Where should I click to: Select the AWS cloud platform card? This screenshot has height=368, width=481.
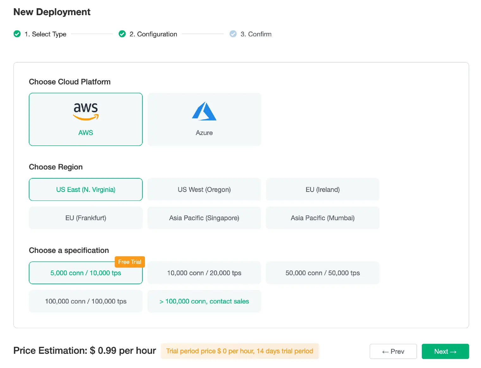tap(86, 119)
